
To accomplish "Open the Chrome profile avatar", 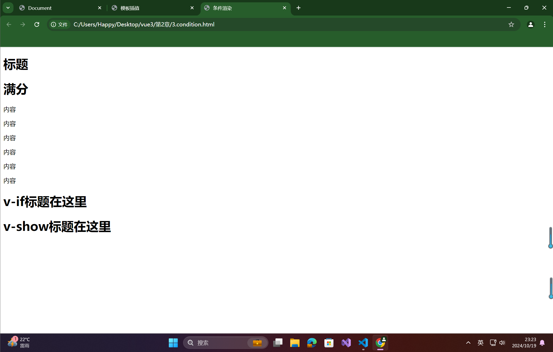I will click(530, 24).
